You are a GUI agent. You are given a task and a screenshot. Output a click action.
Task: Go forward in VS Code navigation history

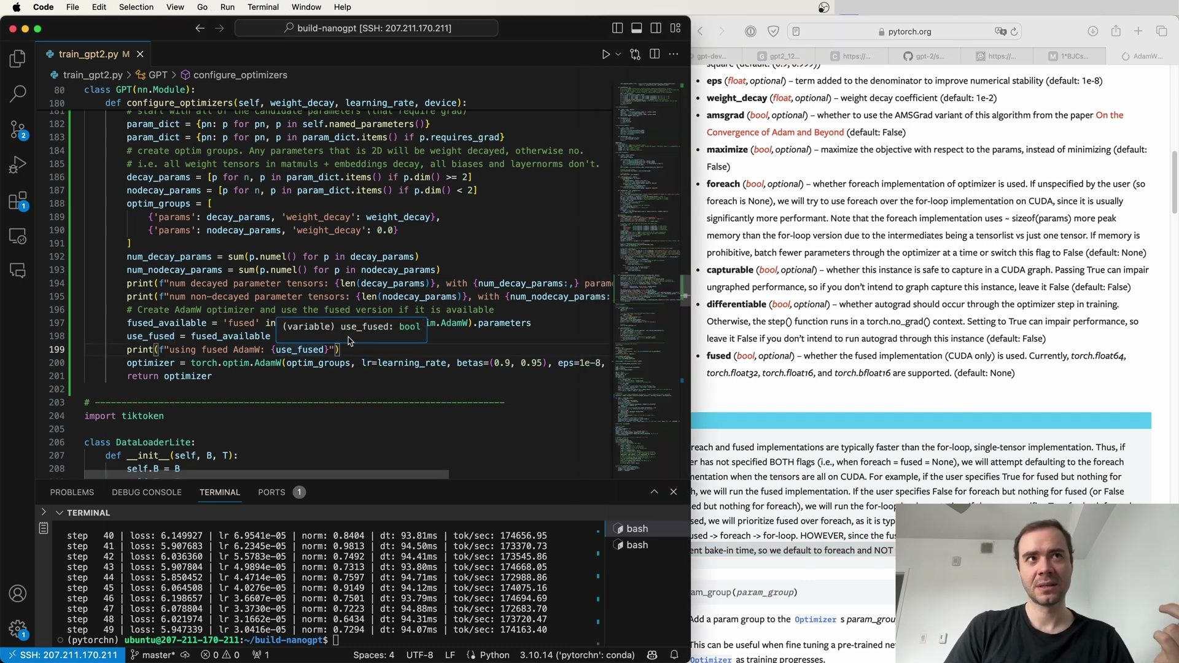(219, 28)
